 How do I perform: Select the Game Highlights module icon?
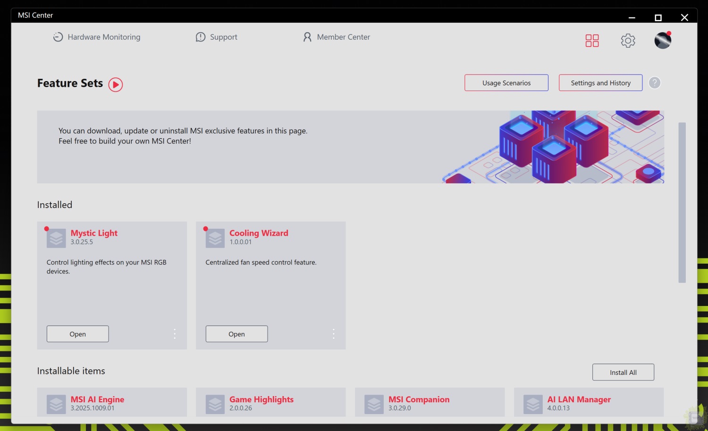[215, 404]
